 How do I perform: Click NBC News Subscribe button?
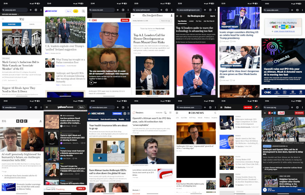pos(117,114)
